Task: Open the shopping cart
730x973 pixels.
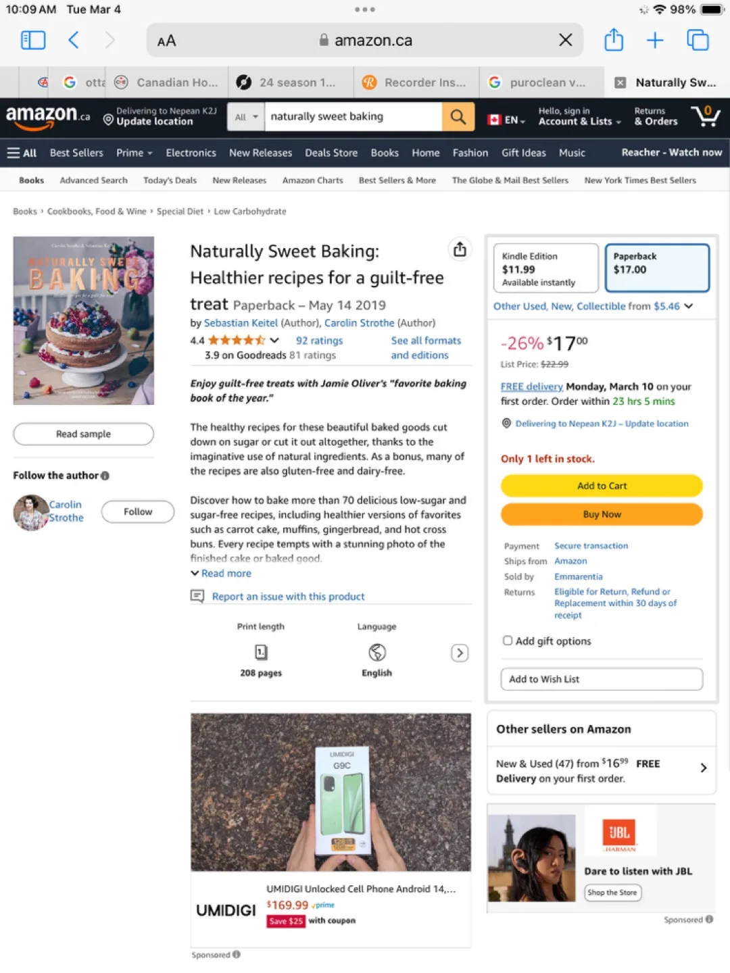Action: tap(706, 116)
